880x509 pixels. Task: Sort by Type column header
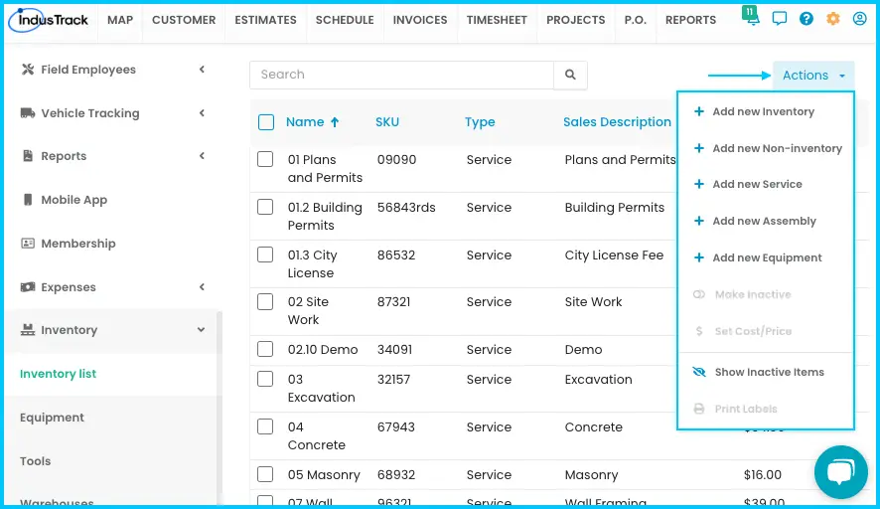click(x=480, y=122)
